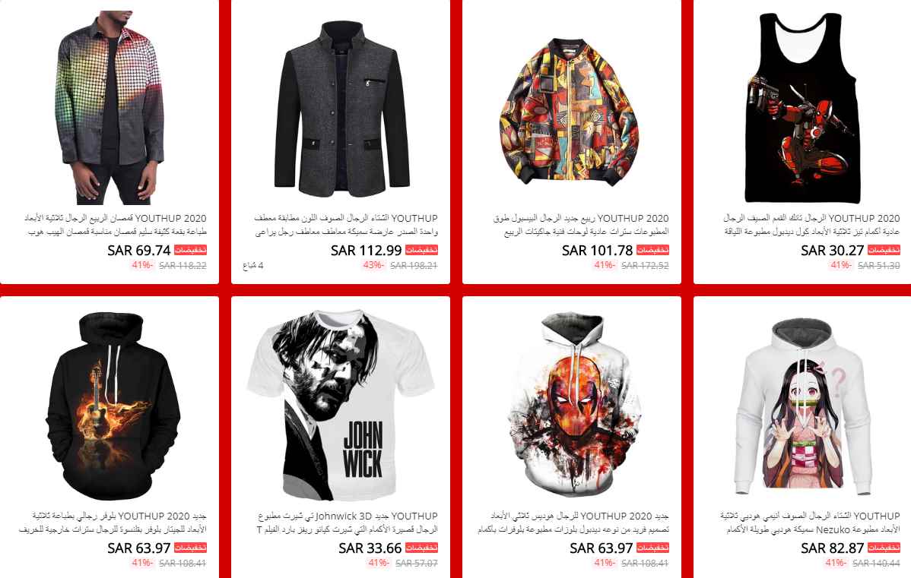Click the 43% discount label on blazer
Image resolution: width=911 pixels, height=578 pixels.
click(373, 265)
